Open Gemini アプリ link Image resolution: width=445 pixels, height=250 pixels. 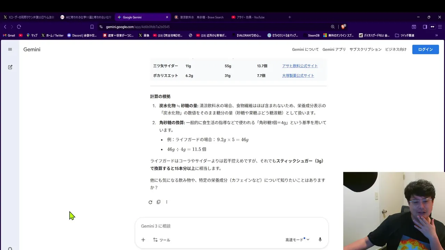(x=334, y=49)
